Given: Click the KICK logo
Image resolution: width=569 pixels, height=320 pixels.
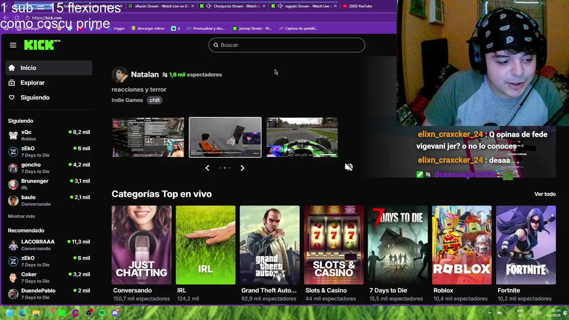Looking at the screenshot, I should point(42,45).
